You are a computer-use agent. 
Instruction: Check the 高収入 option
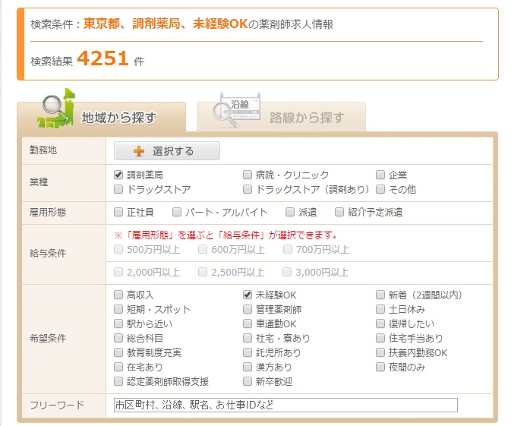click(118, 295)
